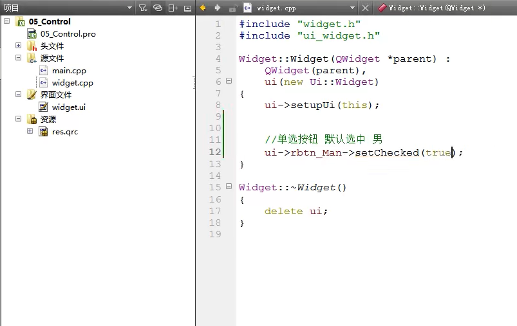The image size is (517, 326).
Task: Click the headers folder icon
Action: pos(32,46)
